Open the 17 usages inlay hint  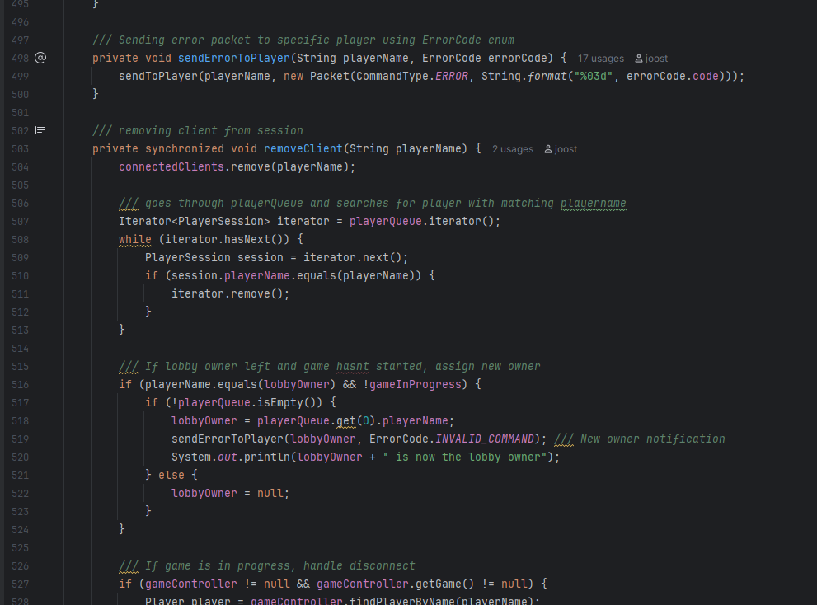[x=600, y=59]
